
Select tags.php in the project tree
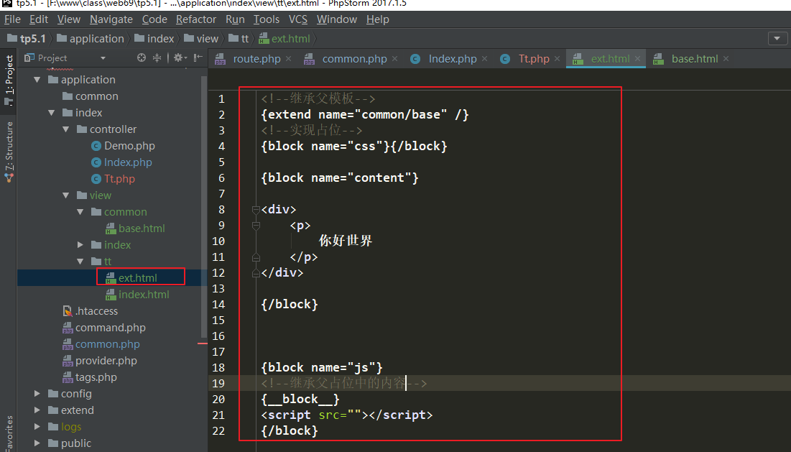[89, 377]
